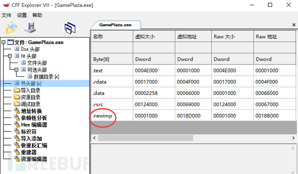The image size is (298, 174).
Task: Click the 节头部 page icon
Action: coord(17,83)
